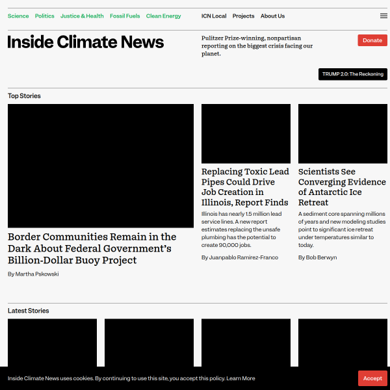This screenshot has width=390, height=390.
Task: Click the Top Stories heading
Action: [x=24, y=96]
